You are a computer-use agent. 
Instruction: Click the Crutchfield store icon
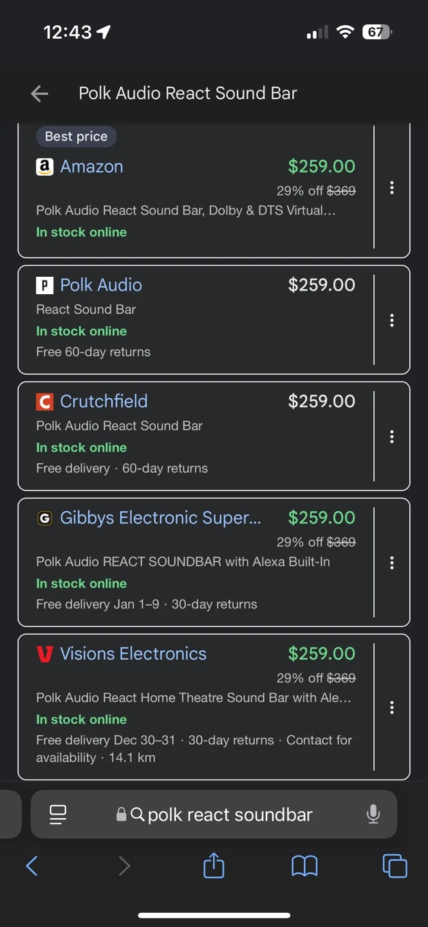[43, 401]
